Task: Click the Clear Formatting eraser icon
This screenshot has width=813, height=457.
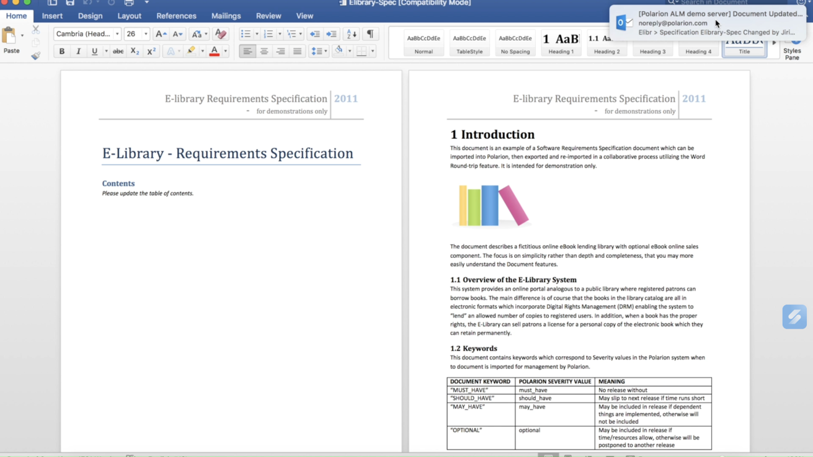Action: (220, 34)
